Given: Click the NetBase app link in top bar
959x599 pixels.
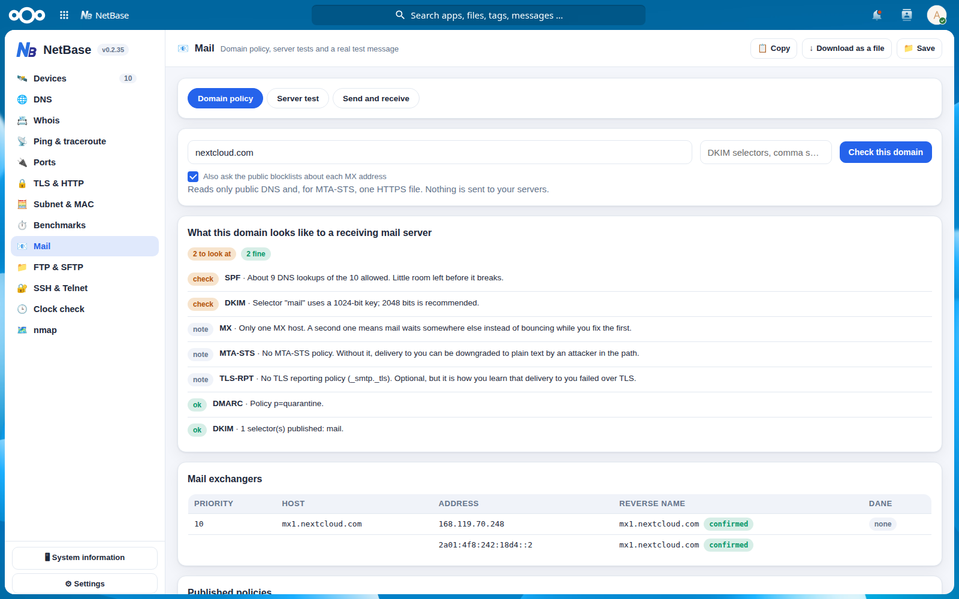Looking at the screenshot, I should (x=105, y=15).
